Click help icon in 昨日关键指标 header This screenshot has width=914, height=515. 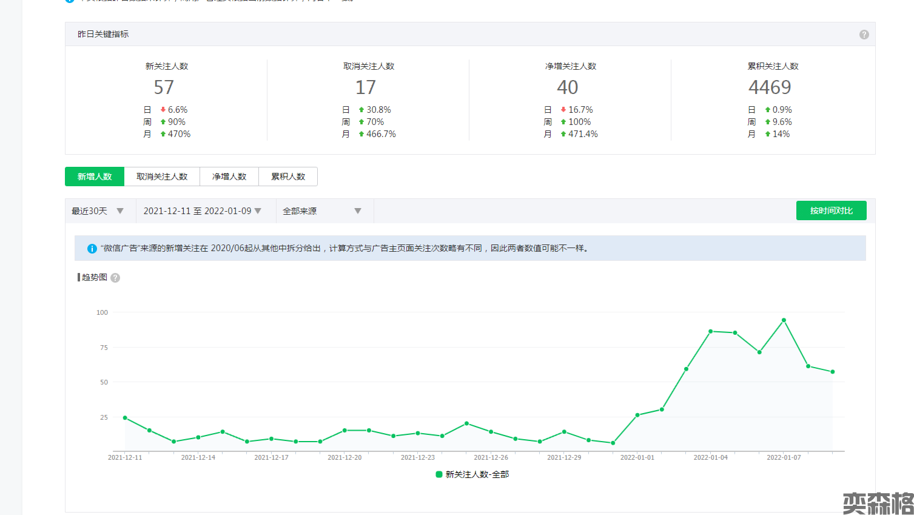(864, 35)
